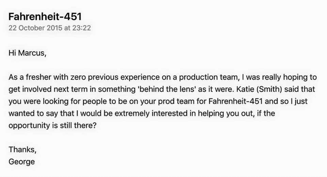Click the Fahrenheit-451 title heading
The height and width of the screenshot is (177, 327).
click(x=45, y=16)
